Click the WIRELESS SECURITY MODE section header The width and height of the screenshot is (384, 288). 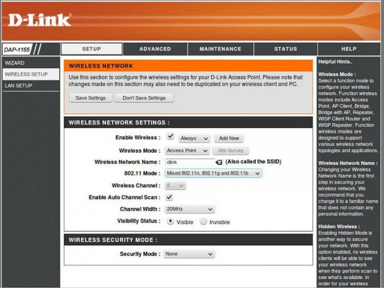click(113, 240)
